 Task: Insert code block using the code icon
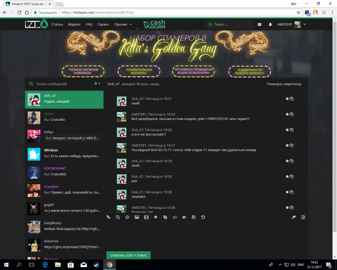coord(175,217)
